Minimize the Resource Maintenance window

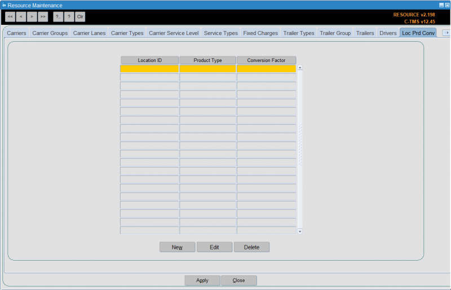click(x=441, y=5)
